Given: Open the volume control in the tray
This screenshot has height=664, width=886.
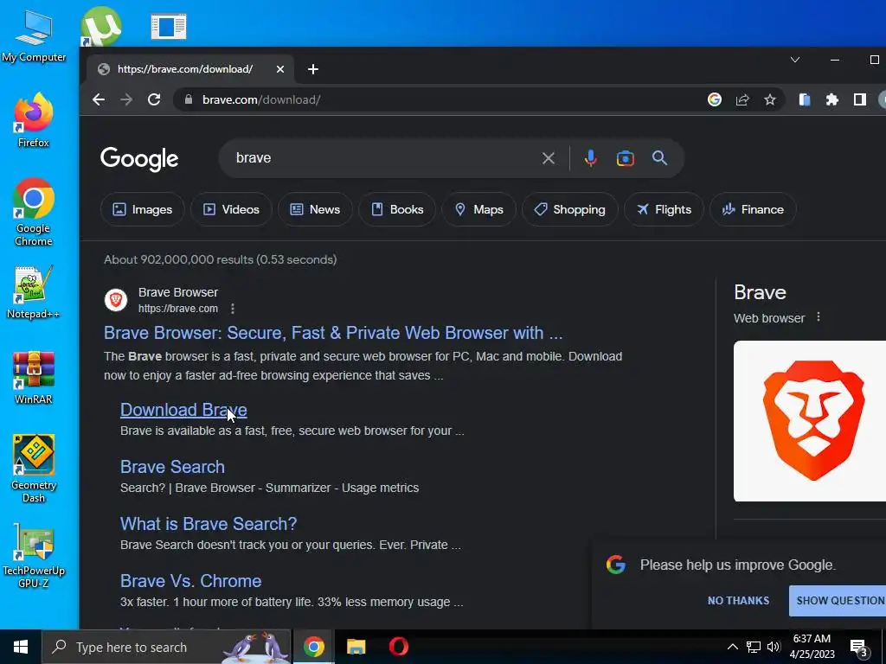Looking at the screenshot, I should point(774,647).
